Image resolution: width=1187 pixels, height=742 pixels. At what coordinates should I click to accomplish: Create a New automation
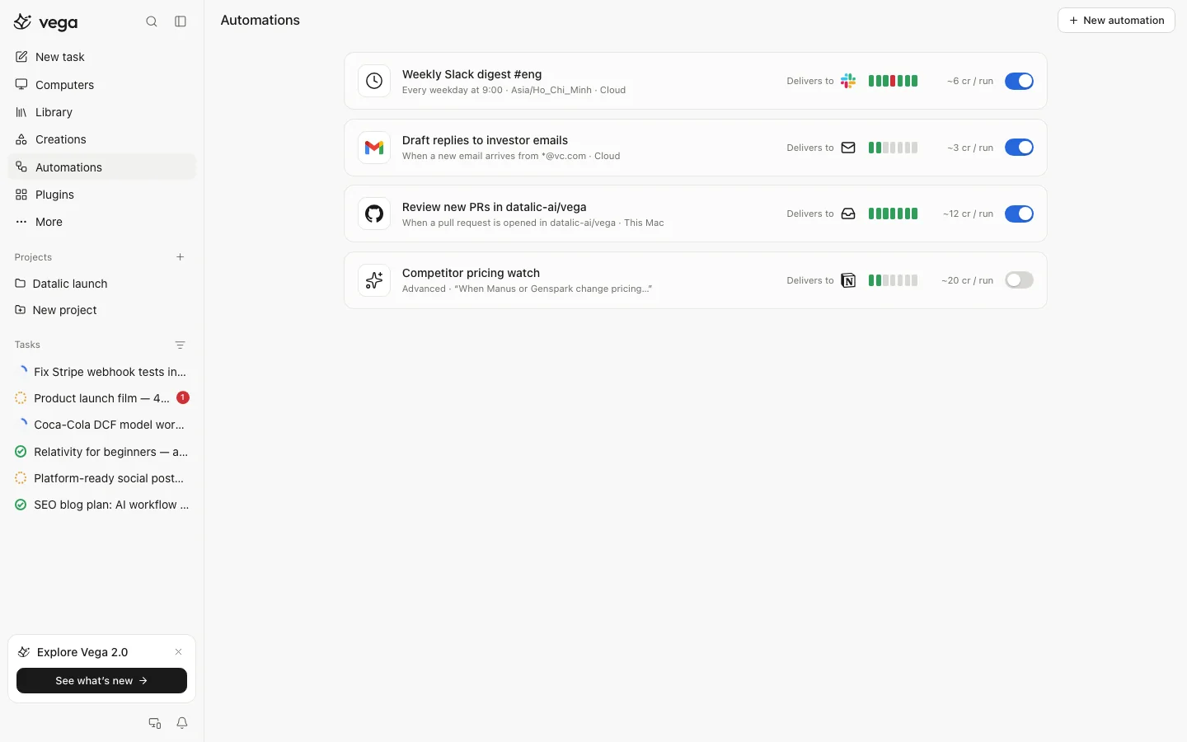(x=1116, y=21)
